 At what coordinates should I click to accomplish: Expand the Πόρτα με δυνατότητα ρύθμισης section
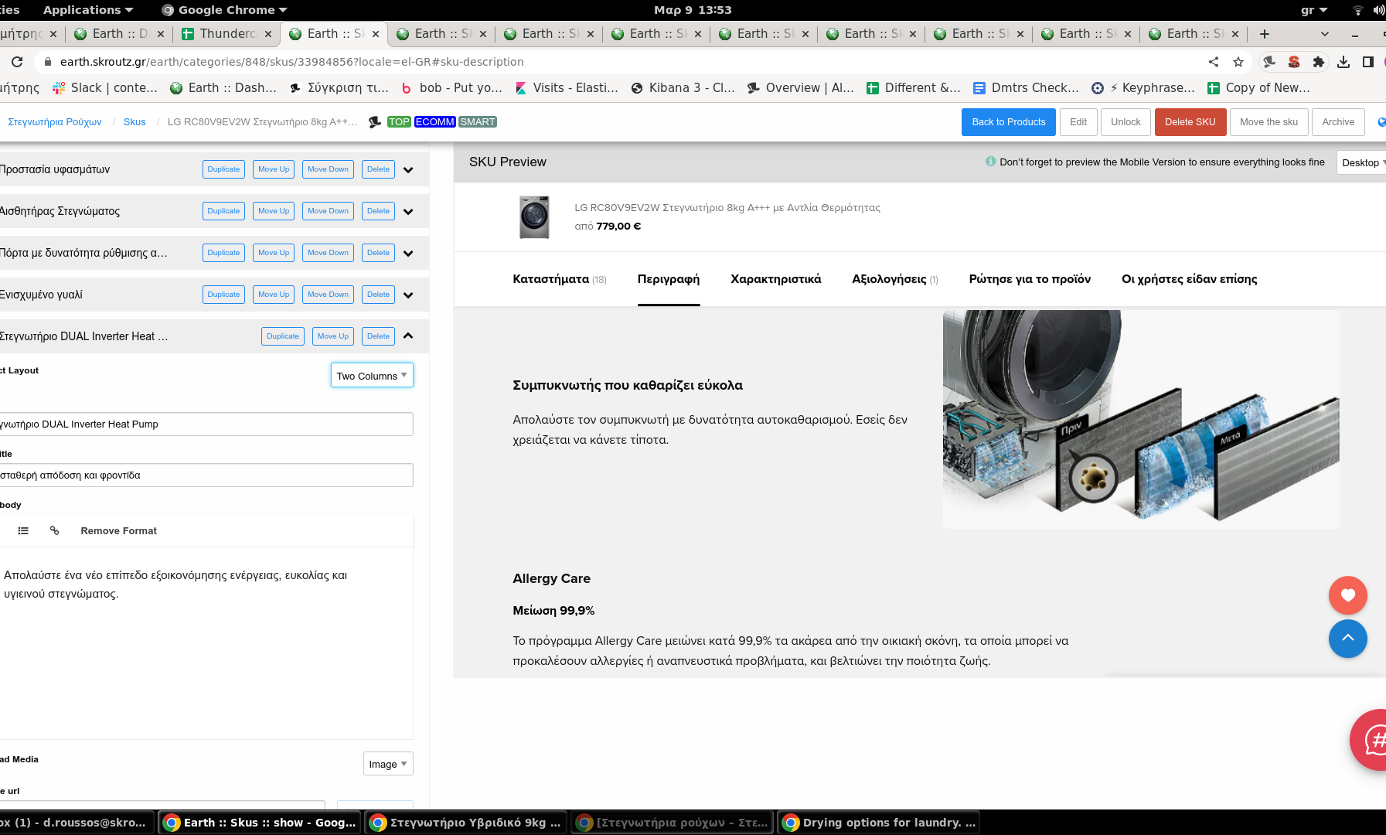(x=408, y=254)
